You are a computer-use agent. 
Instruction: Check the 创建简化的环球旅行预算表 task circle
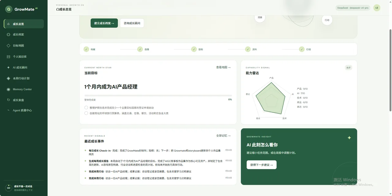[86, 113]
